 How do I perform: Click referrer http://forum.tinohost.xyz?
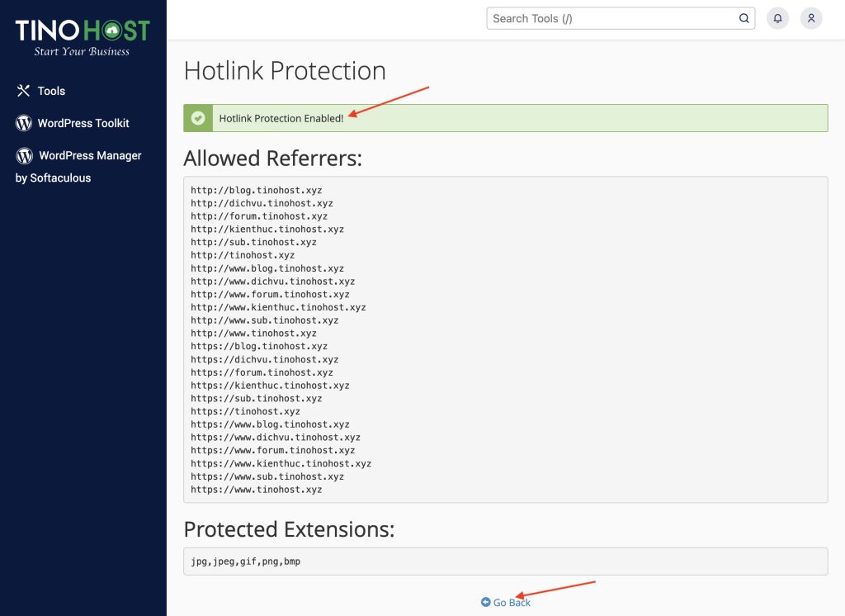259,216
